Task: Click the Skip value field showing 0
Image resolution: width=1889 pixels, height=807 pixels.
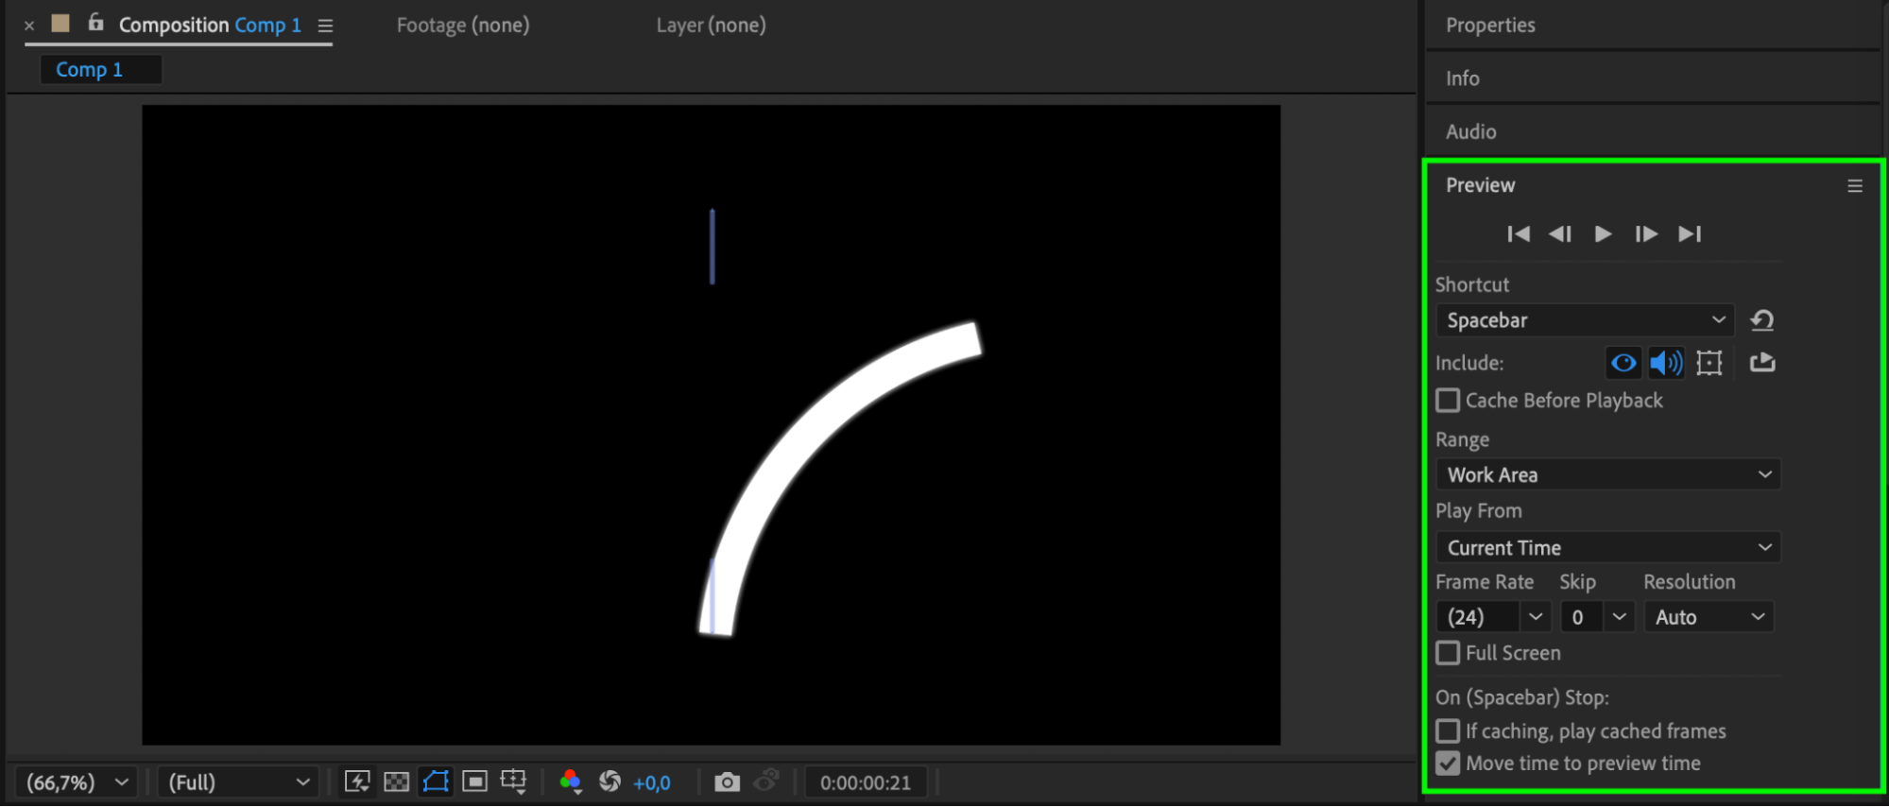Action: [1582, 617]
